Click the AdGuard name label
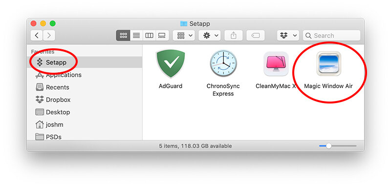 [x=171, y=86]
